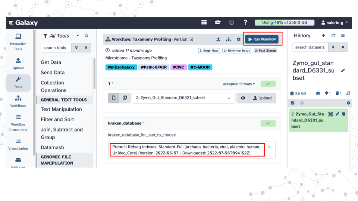Open Workflow Invocations list
This screenshot has height=201, width=358.
tap(18, 122)
